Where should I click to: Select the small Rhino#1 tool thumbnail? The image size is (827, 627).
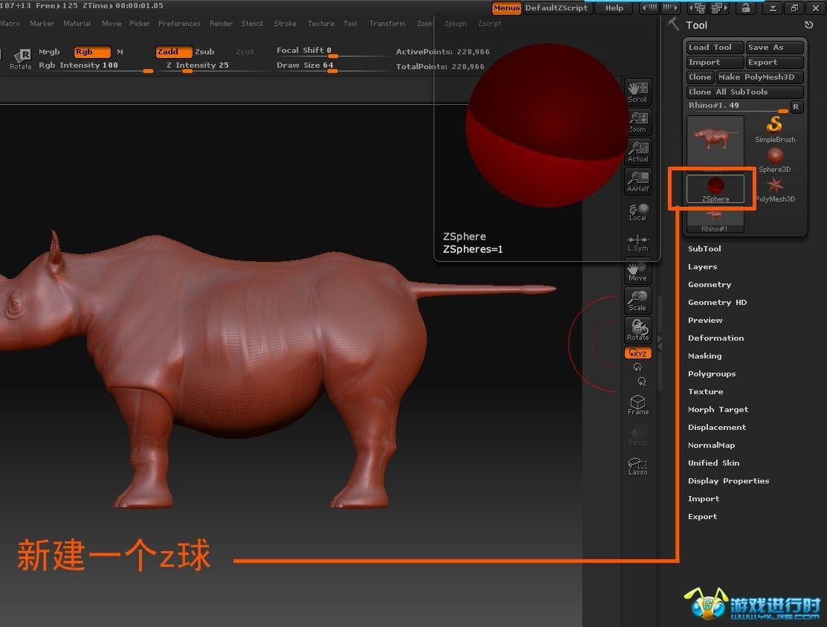coord(715,219)
